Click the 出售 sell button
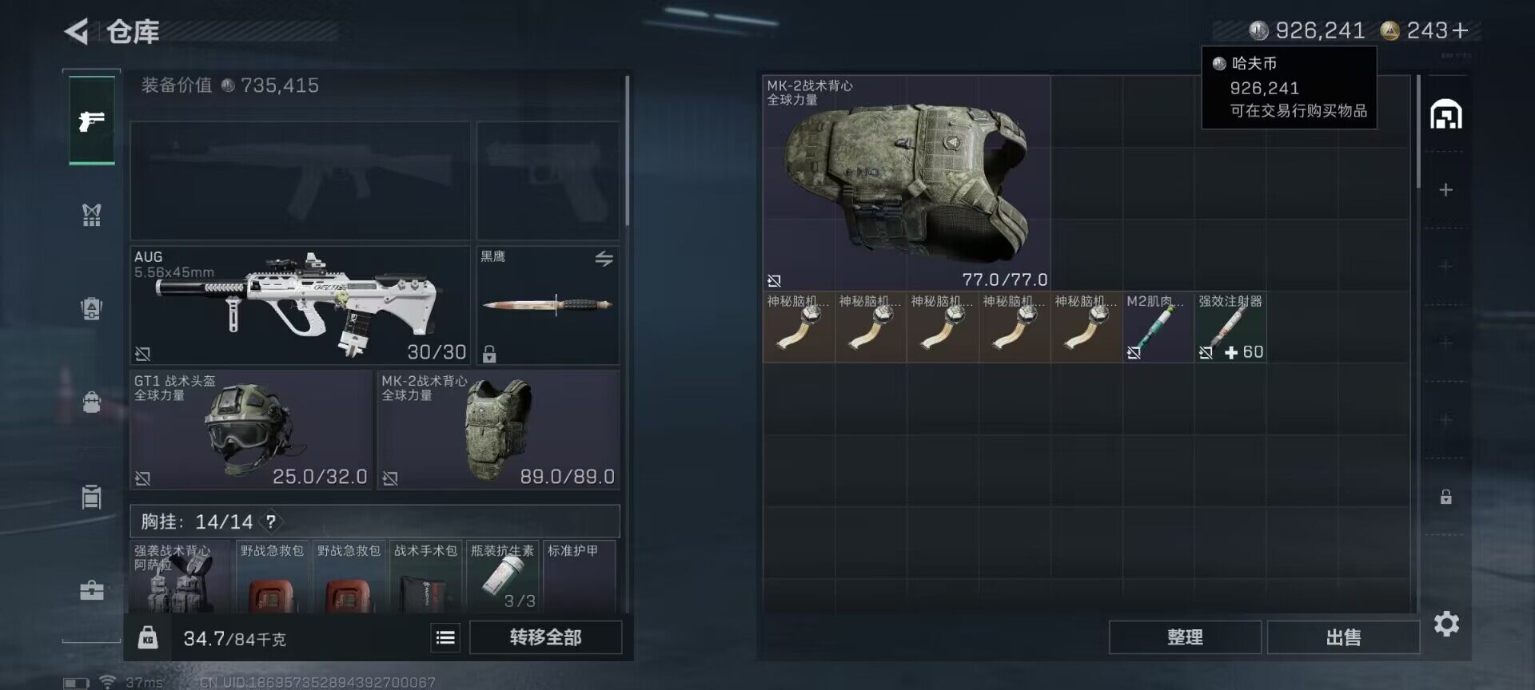This screenshot has width=1535, height=690. [x=1343, y=637]
